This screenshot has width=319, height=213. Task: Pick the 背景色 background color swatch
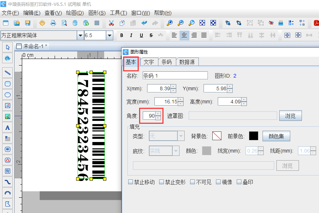[217, 136]
